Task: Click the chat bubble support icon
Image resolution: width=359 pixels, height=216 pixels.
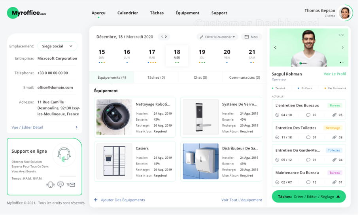Action: (x=60, y=185)
